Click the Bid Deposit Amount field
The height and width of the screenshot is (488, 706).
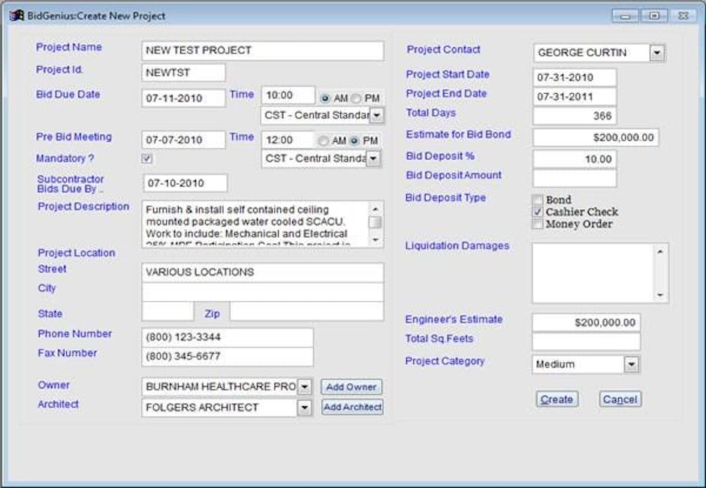574,179
